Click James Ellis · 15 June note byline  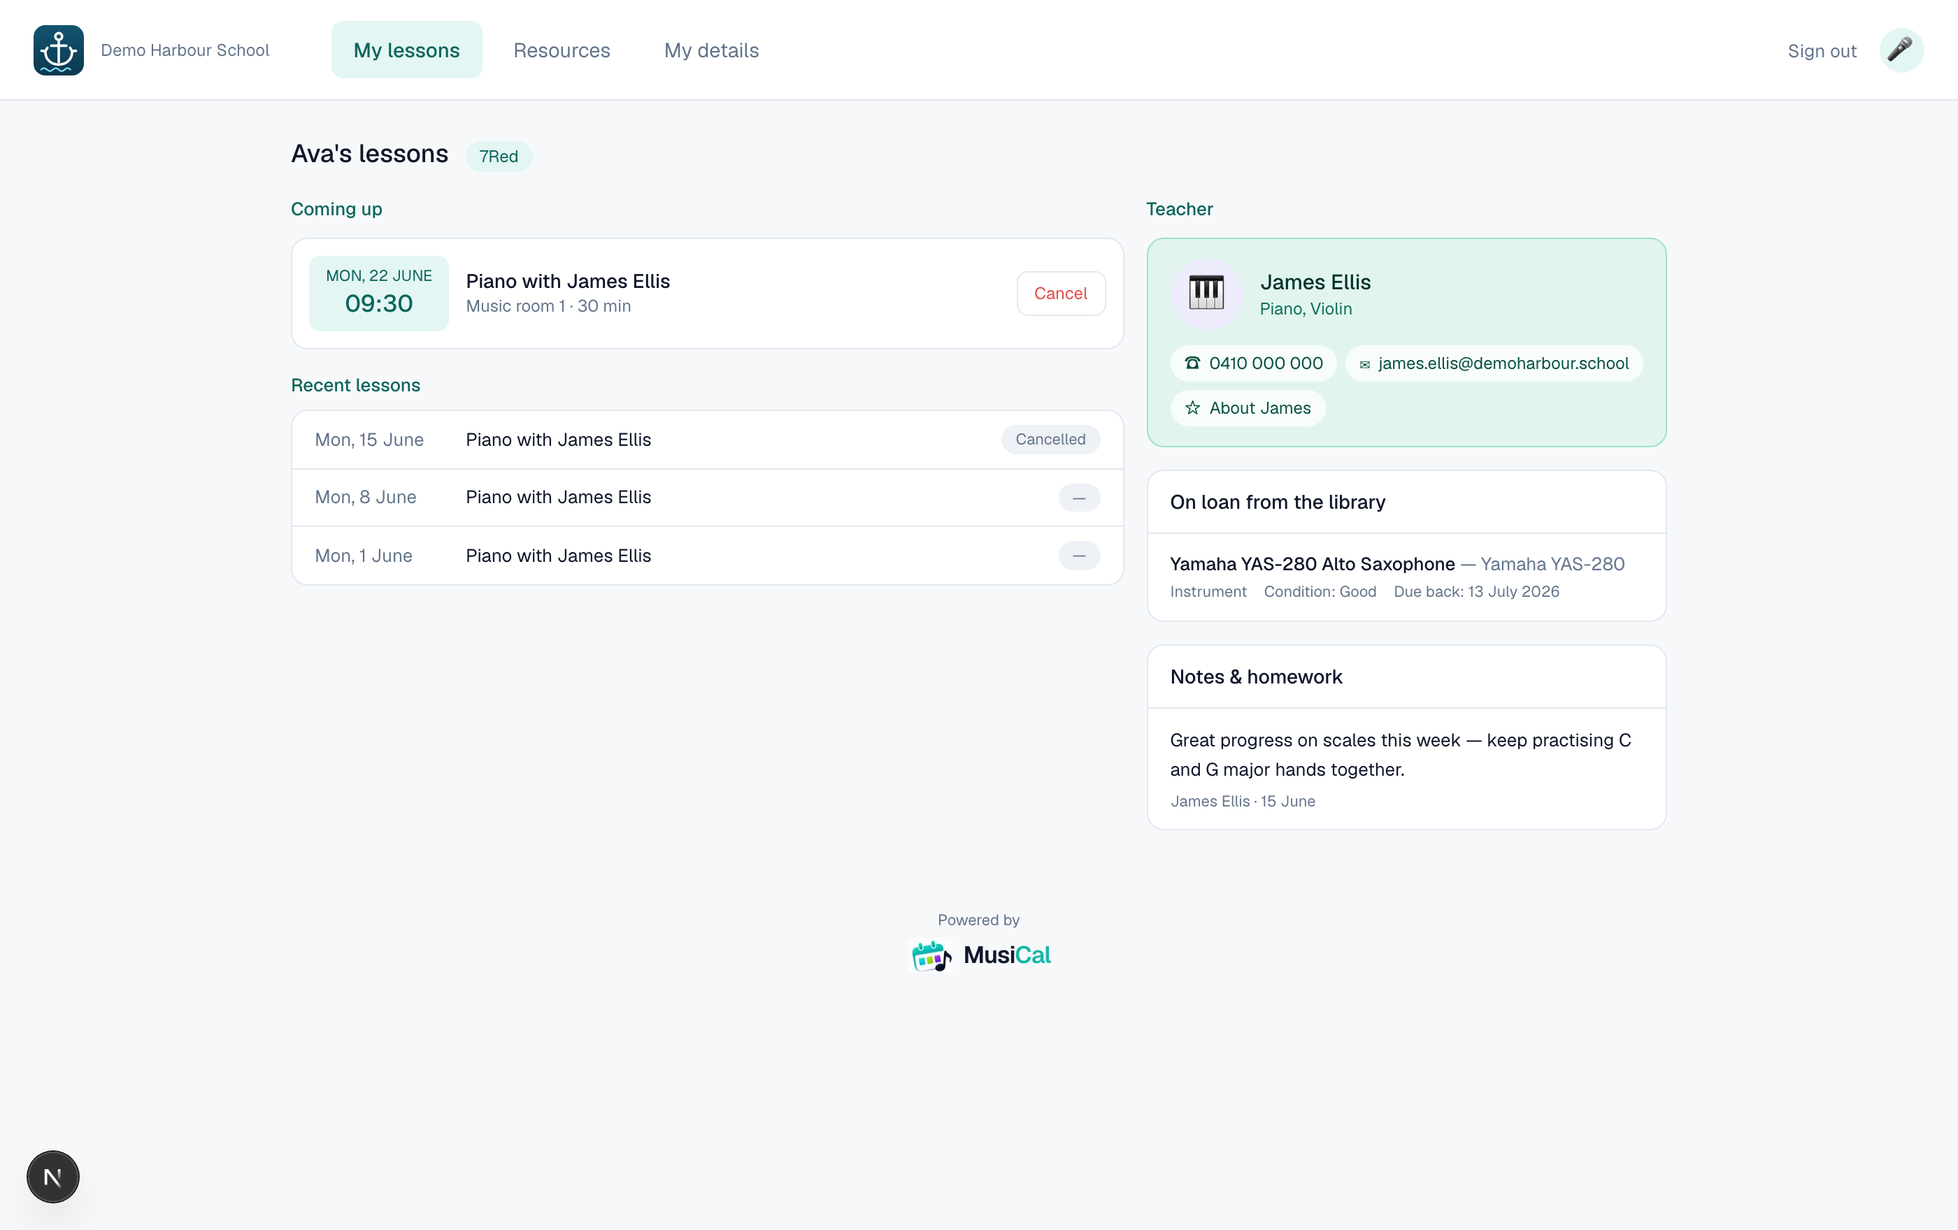(x=1243, y=801)
